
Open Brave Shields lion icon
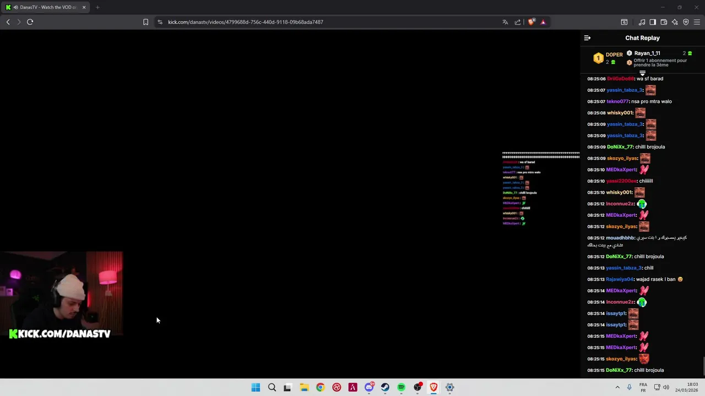click(531, 22)
